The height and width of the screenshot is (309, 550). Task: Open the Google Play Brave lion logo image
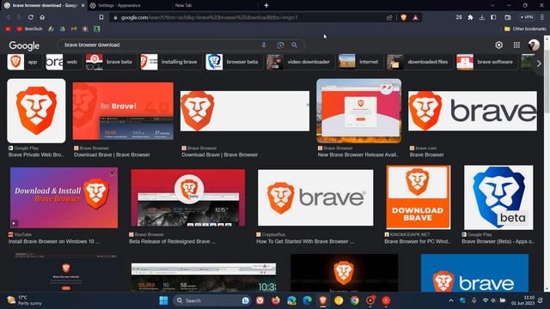tap(36, 111)
